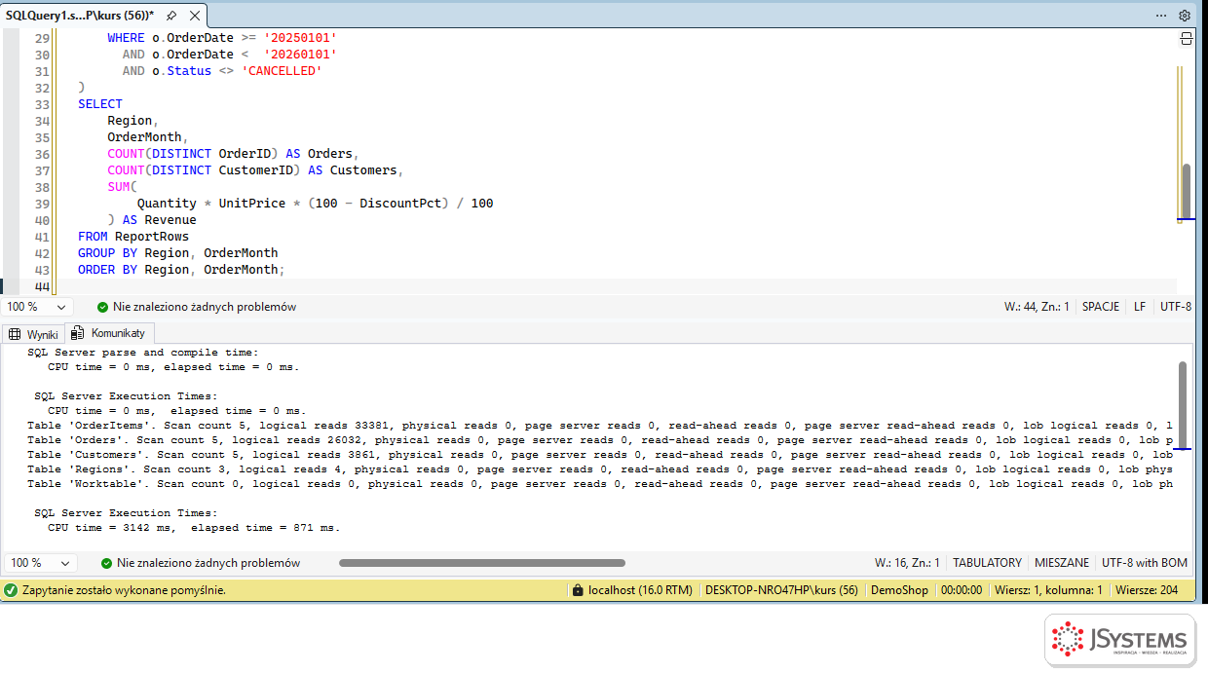The image size is (1208, 674).
Task: Click the 'FROM ReportRows' line in the editor
Action: click(x=133, y=237)
